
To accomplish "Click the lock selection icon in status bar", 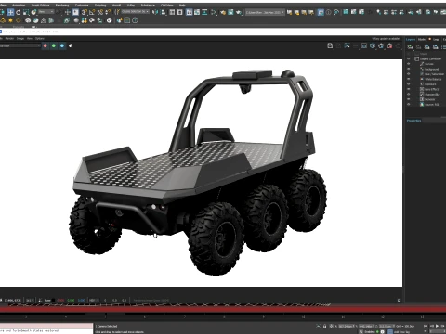I will 324,326.
